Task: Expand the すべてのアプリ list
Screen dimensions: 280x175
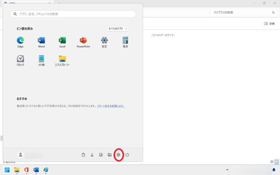Action: point(118,28)
